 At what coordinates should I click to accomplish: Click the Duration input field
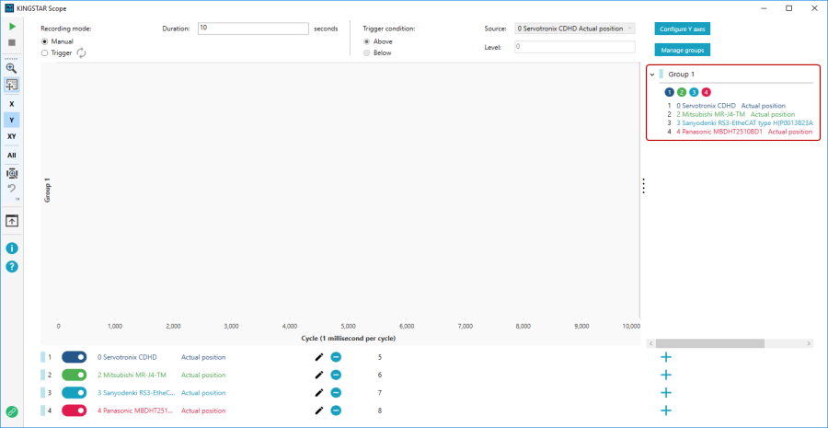252,29
